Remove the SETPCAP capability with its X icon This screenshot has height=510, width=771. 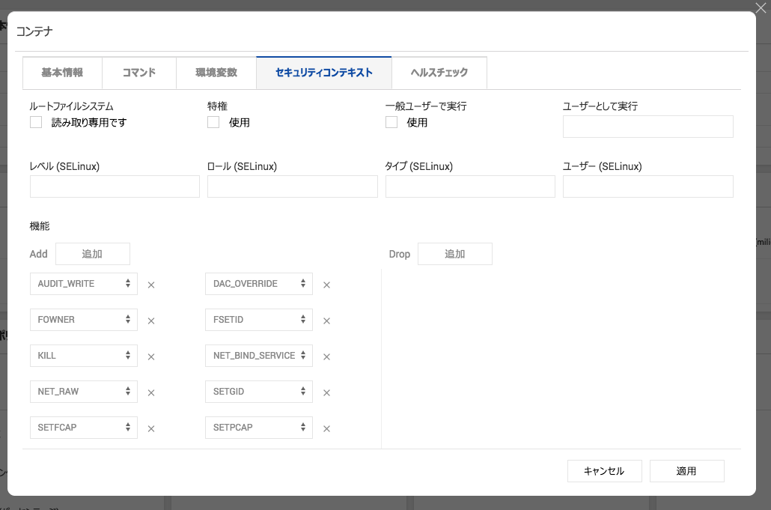click(x=326, y=428)
